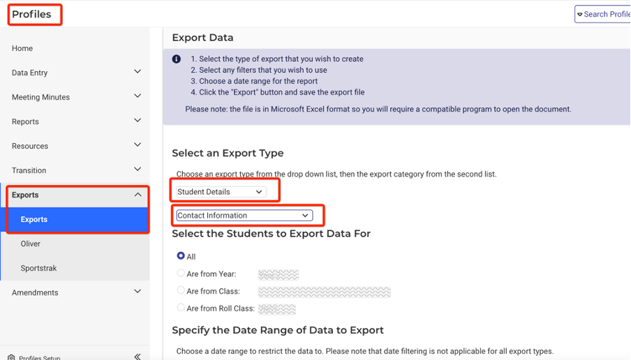Select the Are from Roll Class option

coord(181,308)
